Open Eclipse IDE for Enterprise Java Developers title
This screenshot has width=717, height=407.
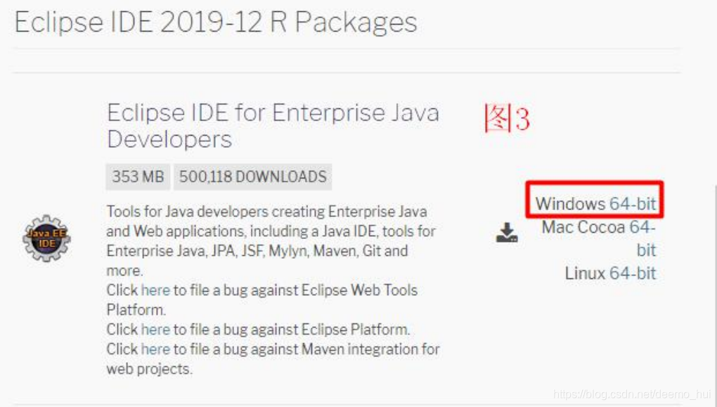pyautogui.click(x=273, y=125)
